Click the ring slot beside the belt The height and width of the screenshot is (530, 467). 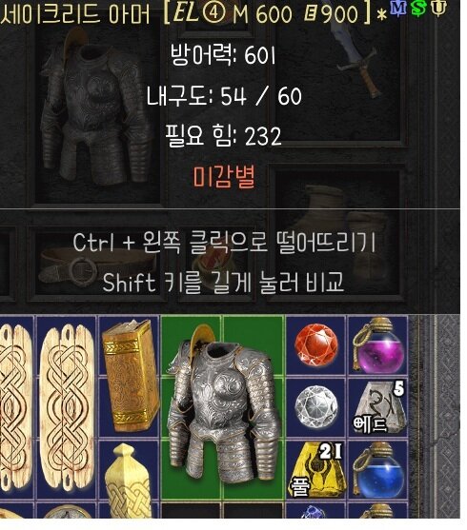[216, 265]
